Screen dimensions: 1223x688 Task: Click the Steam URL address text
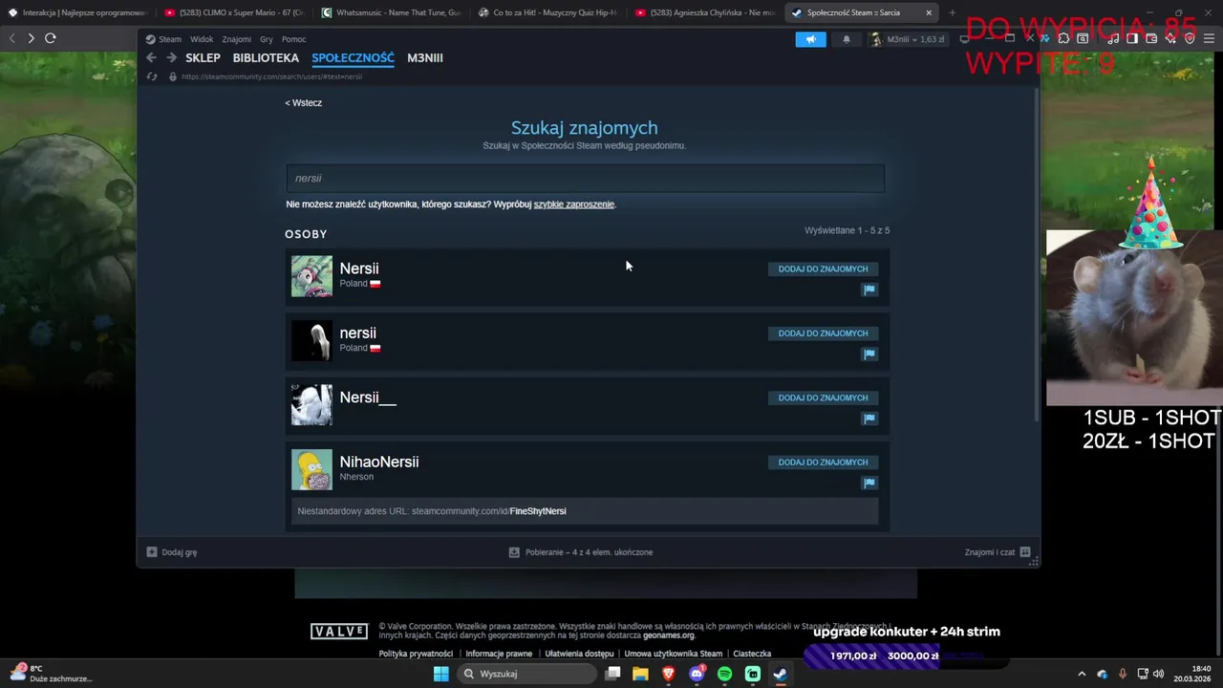click(271, 76)
